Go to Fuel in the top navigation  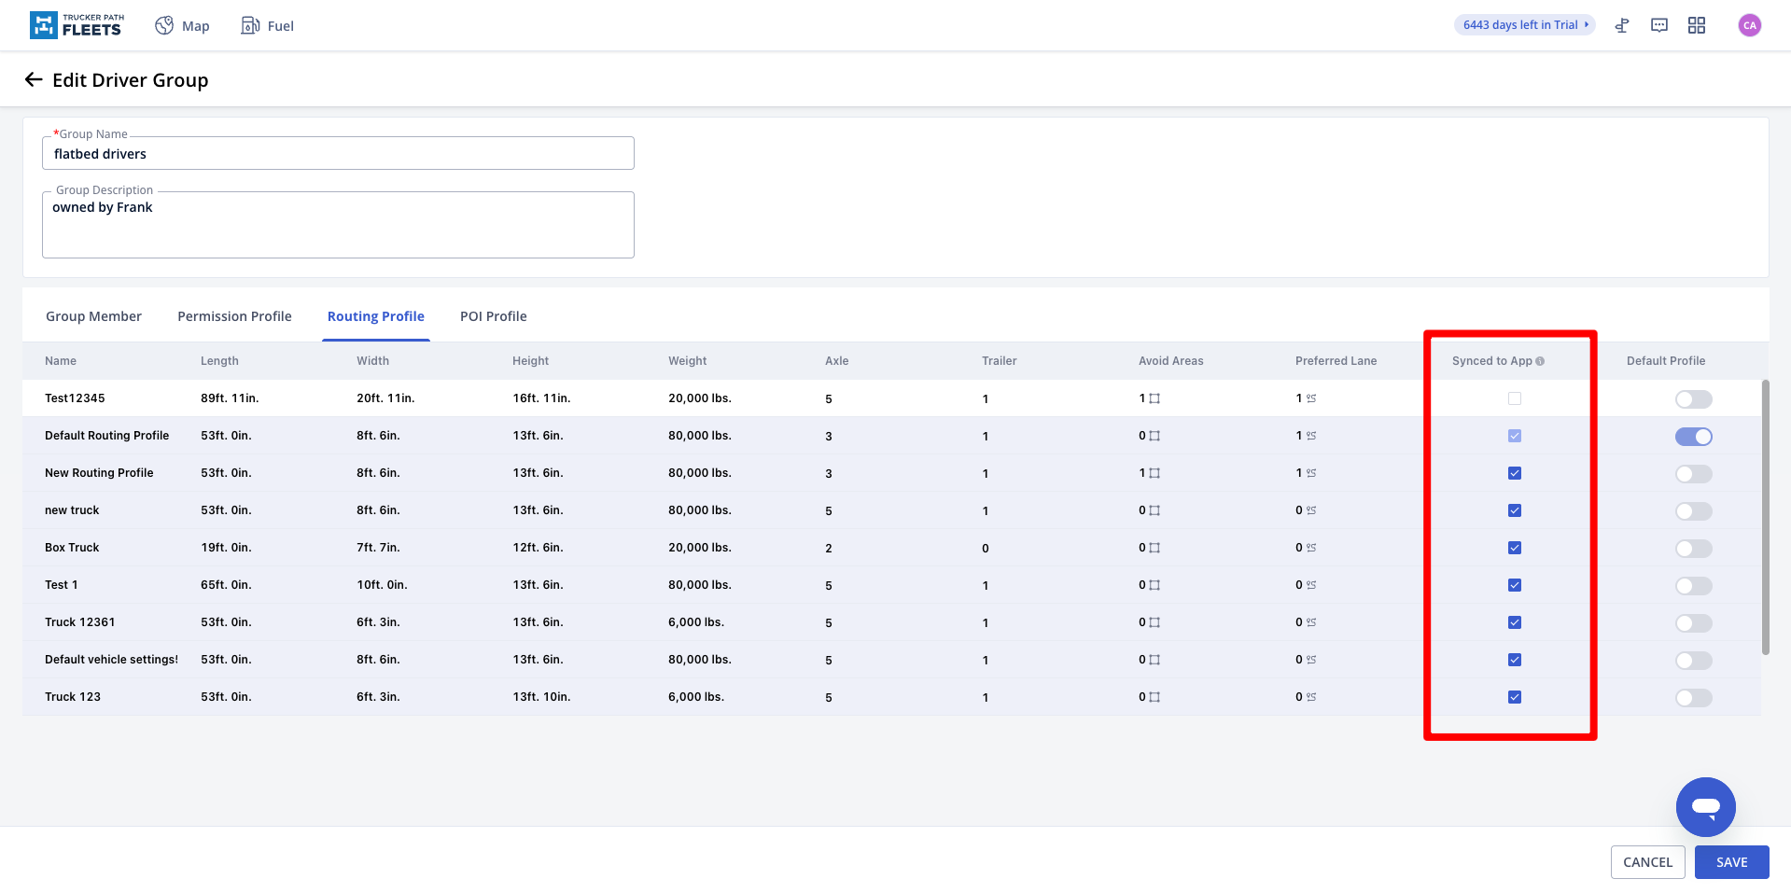[268, 26]
